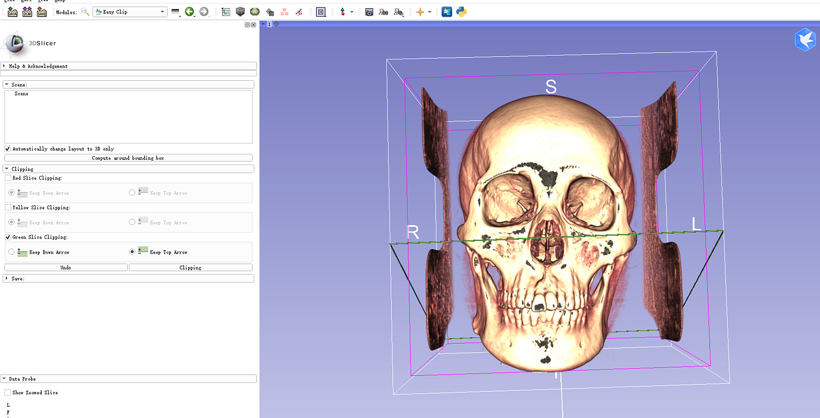Click Compute around bounding box button

128,159
